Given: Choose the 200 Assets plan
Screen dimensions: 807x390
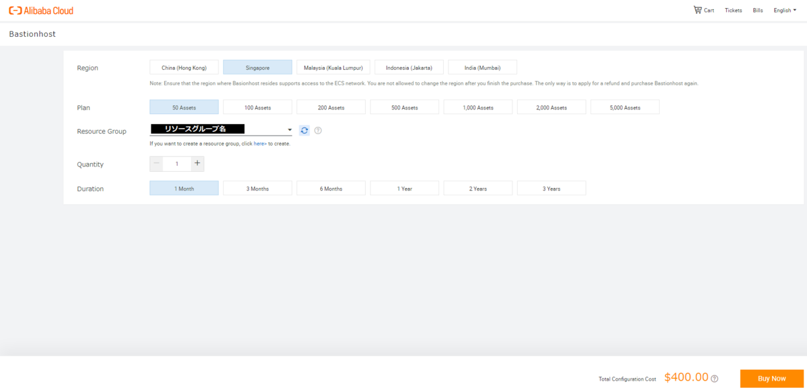Looking at the screenshot, I should click(x=331, y=107).
